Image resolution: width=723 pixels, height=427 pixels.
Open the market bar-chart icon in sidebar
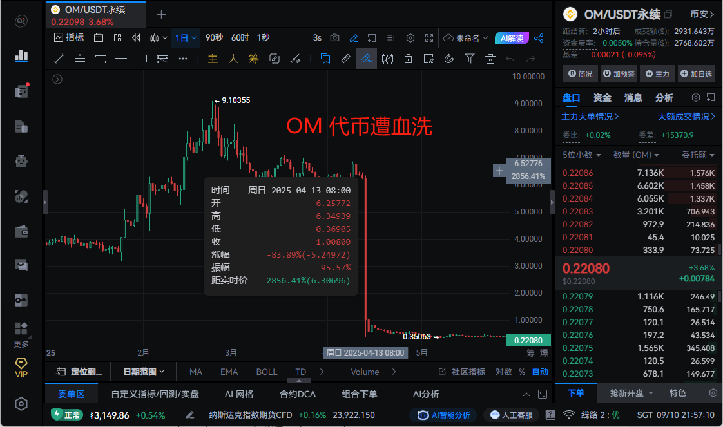pyautogui.click(x=21, y=56)
